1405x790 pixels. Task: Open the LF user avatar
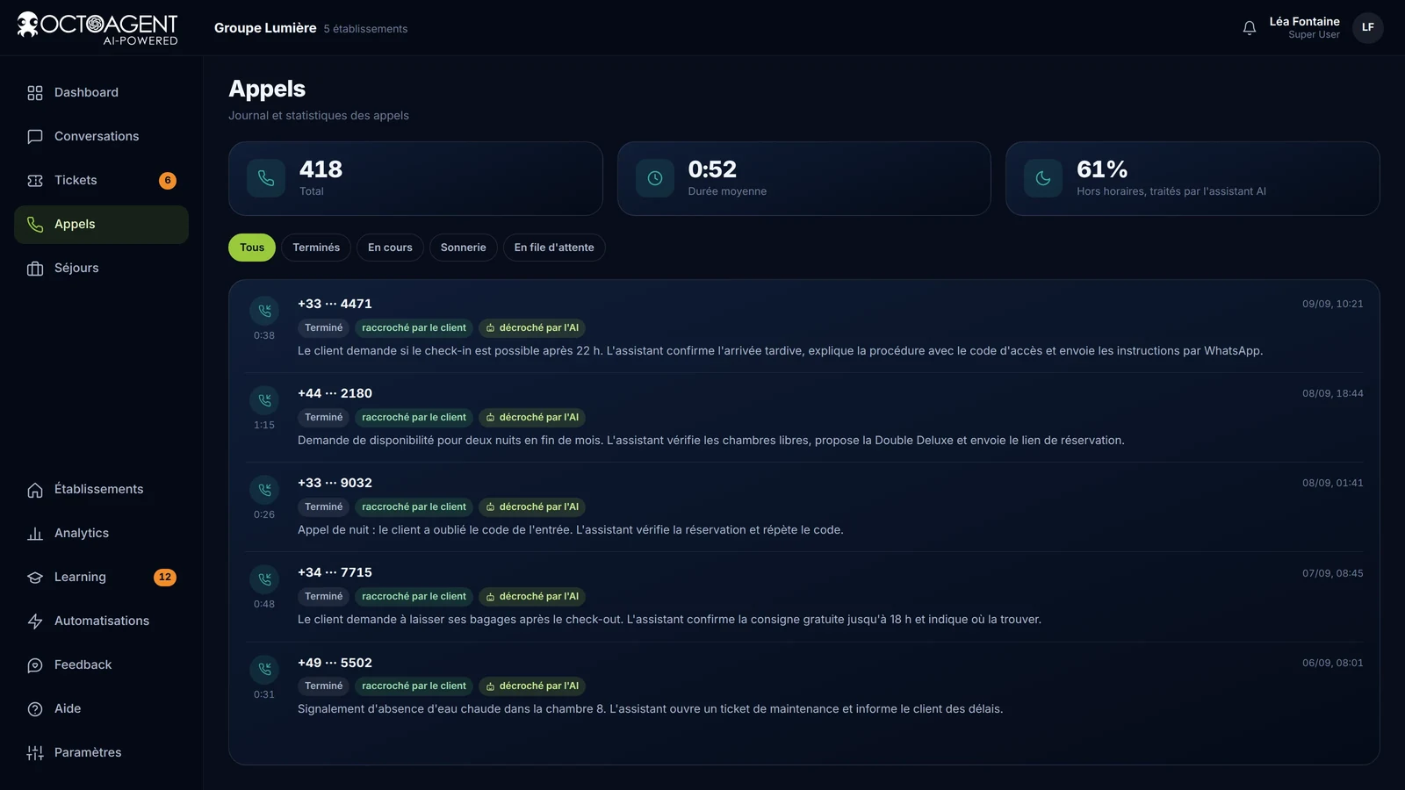pos(1368,28)
